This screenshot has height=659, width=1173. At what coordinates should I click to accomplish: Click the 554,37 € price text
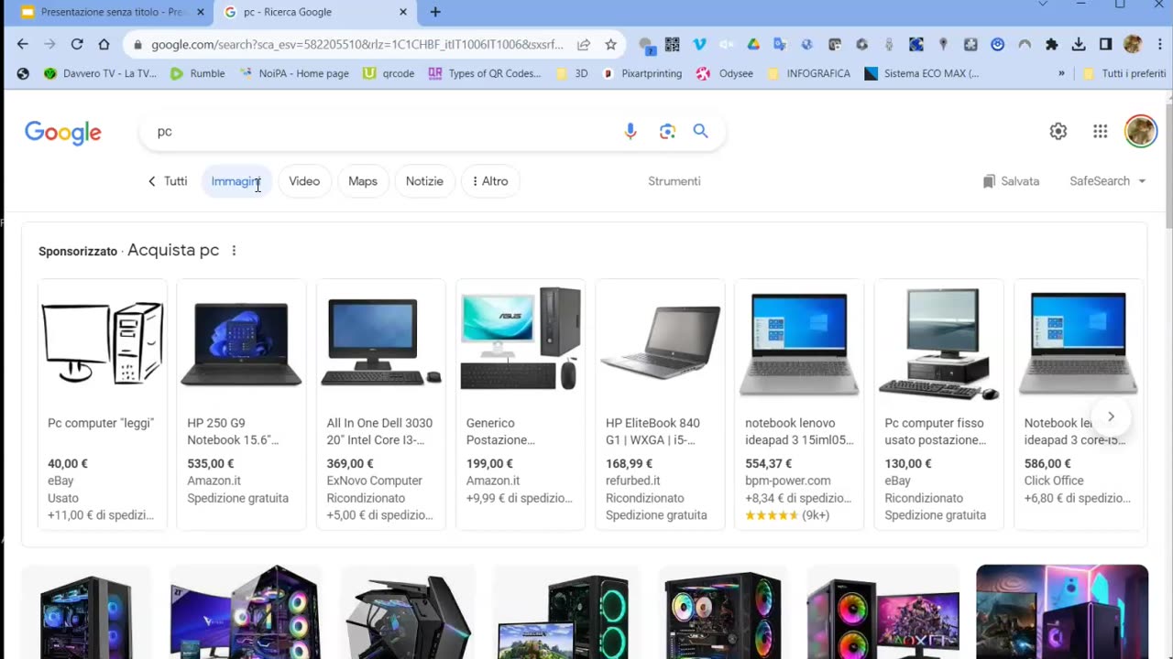[768, 464]
